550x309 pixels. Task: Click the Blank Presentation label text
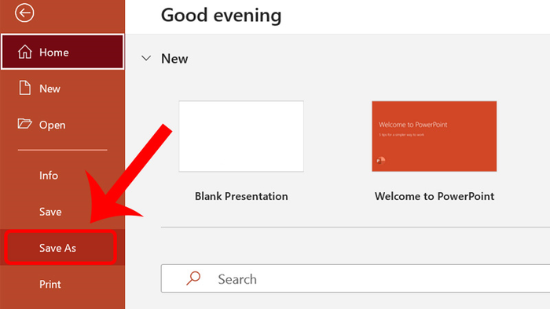[241, 196]
